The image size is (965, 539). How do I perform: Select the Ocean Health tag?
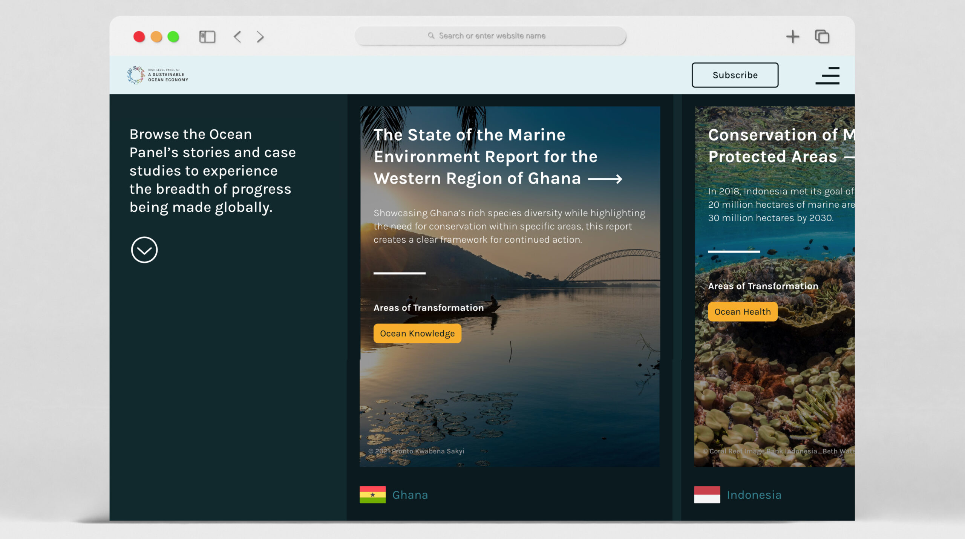pos(743,312)
